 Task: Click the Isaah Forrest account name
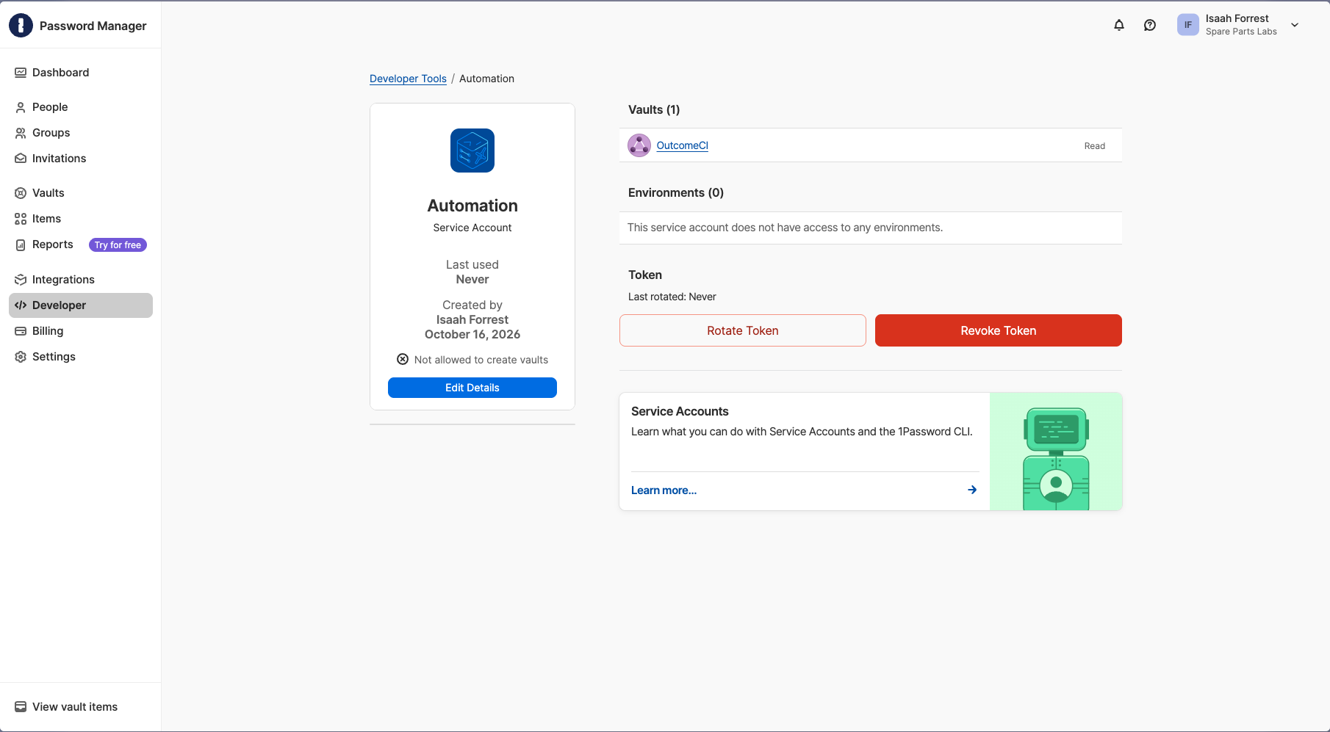[1237, 18]
